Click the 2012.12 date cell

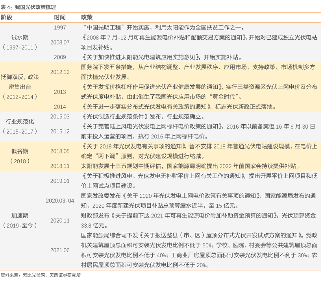click(60, 72)
